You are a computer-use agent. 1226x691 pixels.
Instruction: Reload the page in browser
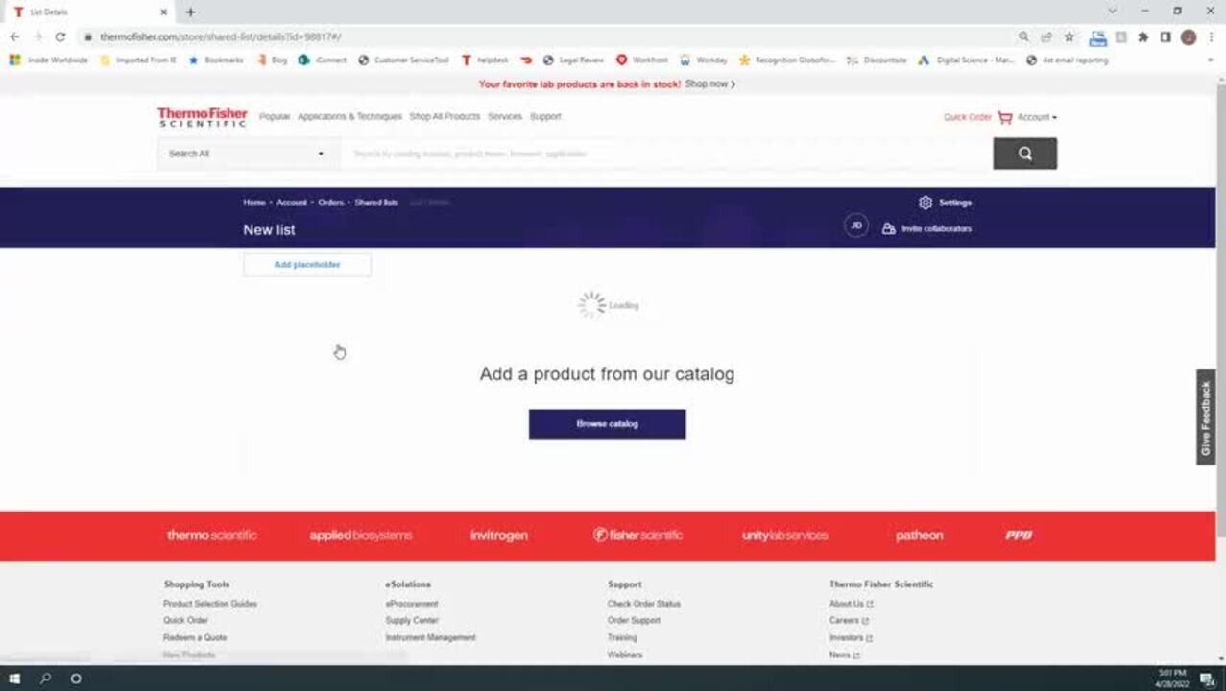point(60,36)
